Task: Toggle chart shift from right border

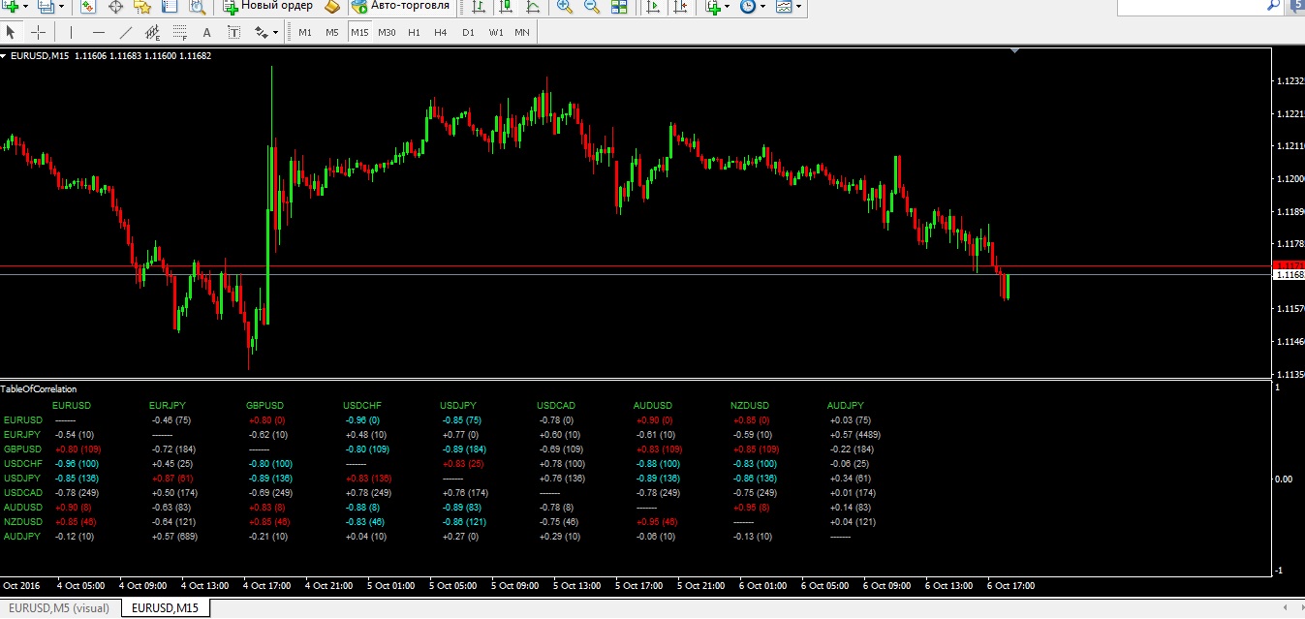Action: [681, 7]
